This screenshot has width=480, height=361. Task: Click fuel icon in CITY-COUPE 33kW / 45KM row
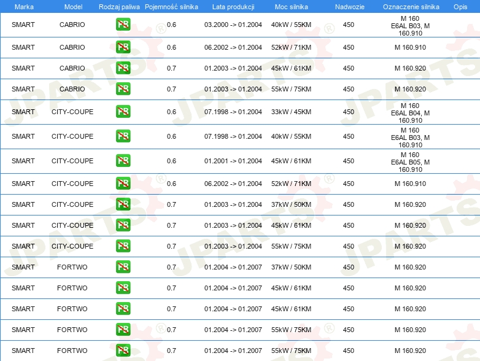[123, 112]
